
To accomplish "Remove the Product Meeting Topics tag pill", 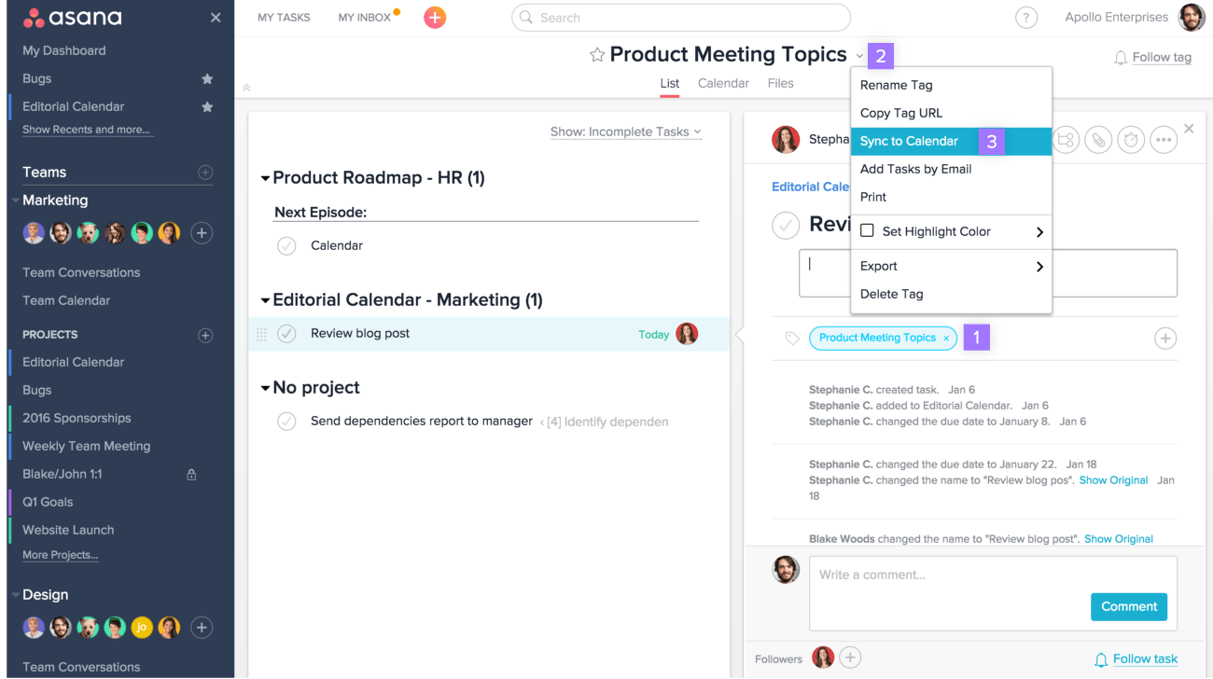I will click(946, 339).
